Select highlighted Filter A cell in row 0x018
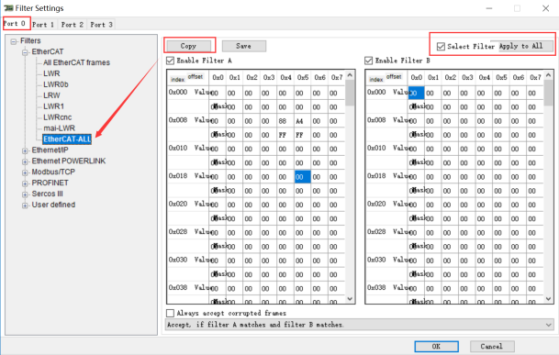Image resolution: width=559 pixels, height=355 pixels. 303,177
